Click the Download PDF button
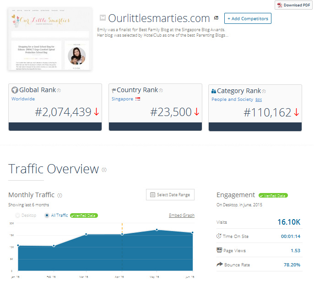This screenshot has width=314, height=287. point(293,5)
